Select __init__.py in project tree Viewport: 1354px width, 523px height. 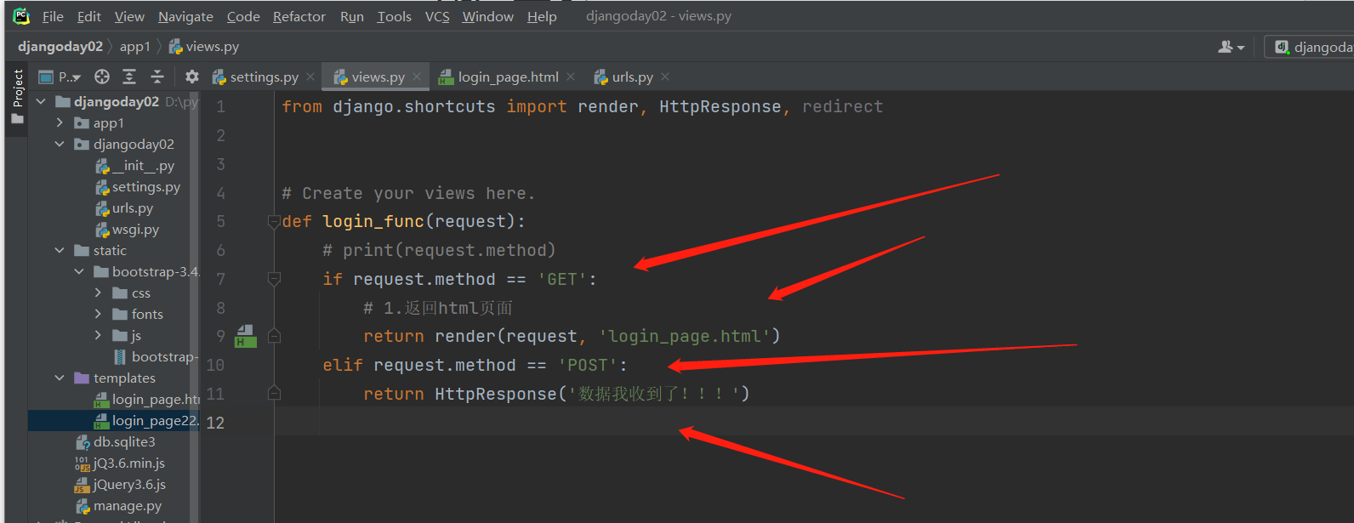tap(134, 166)
